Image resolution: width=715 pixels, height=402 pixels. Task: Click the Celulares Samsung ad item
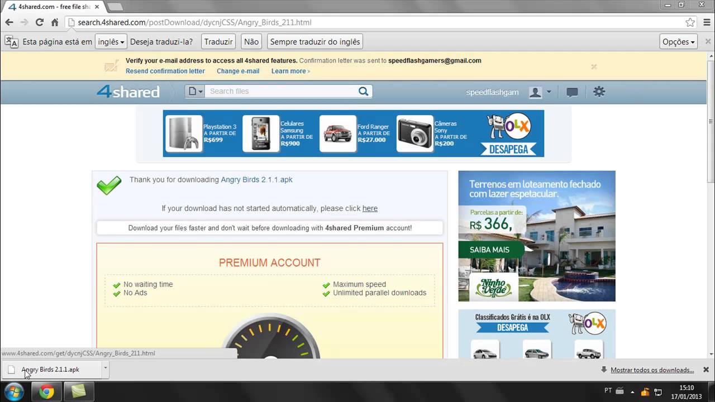click(279, 133)
